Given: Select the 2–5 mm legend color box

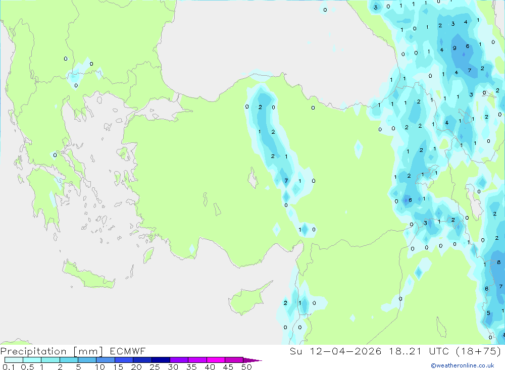Looking at the screenshot, I should (x=69, y=360).
